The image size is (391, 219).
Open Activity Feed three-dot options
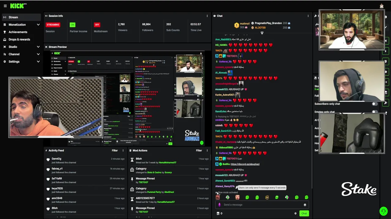point(123,150)
